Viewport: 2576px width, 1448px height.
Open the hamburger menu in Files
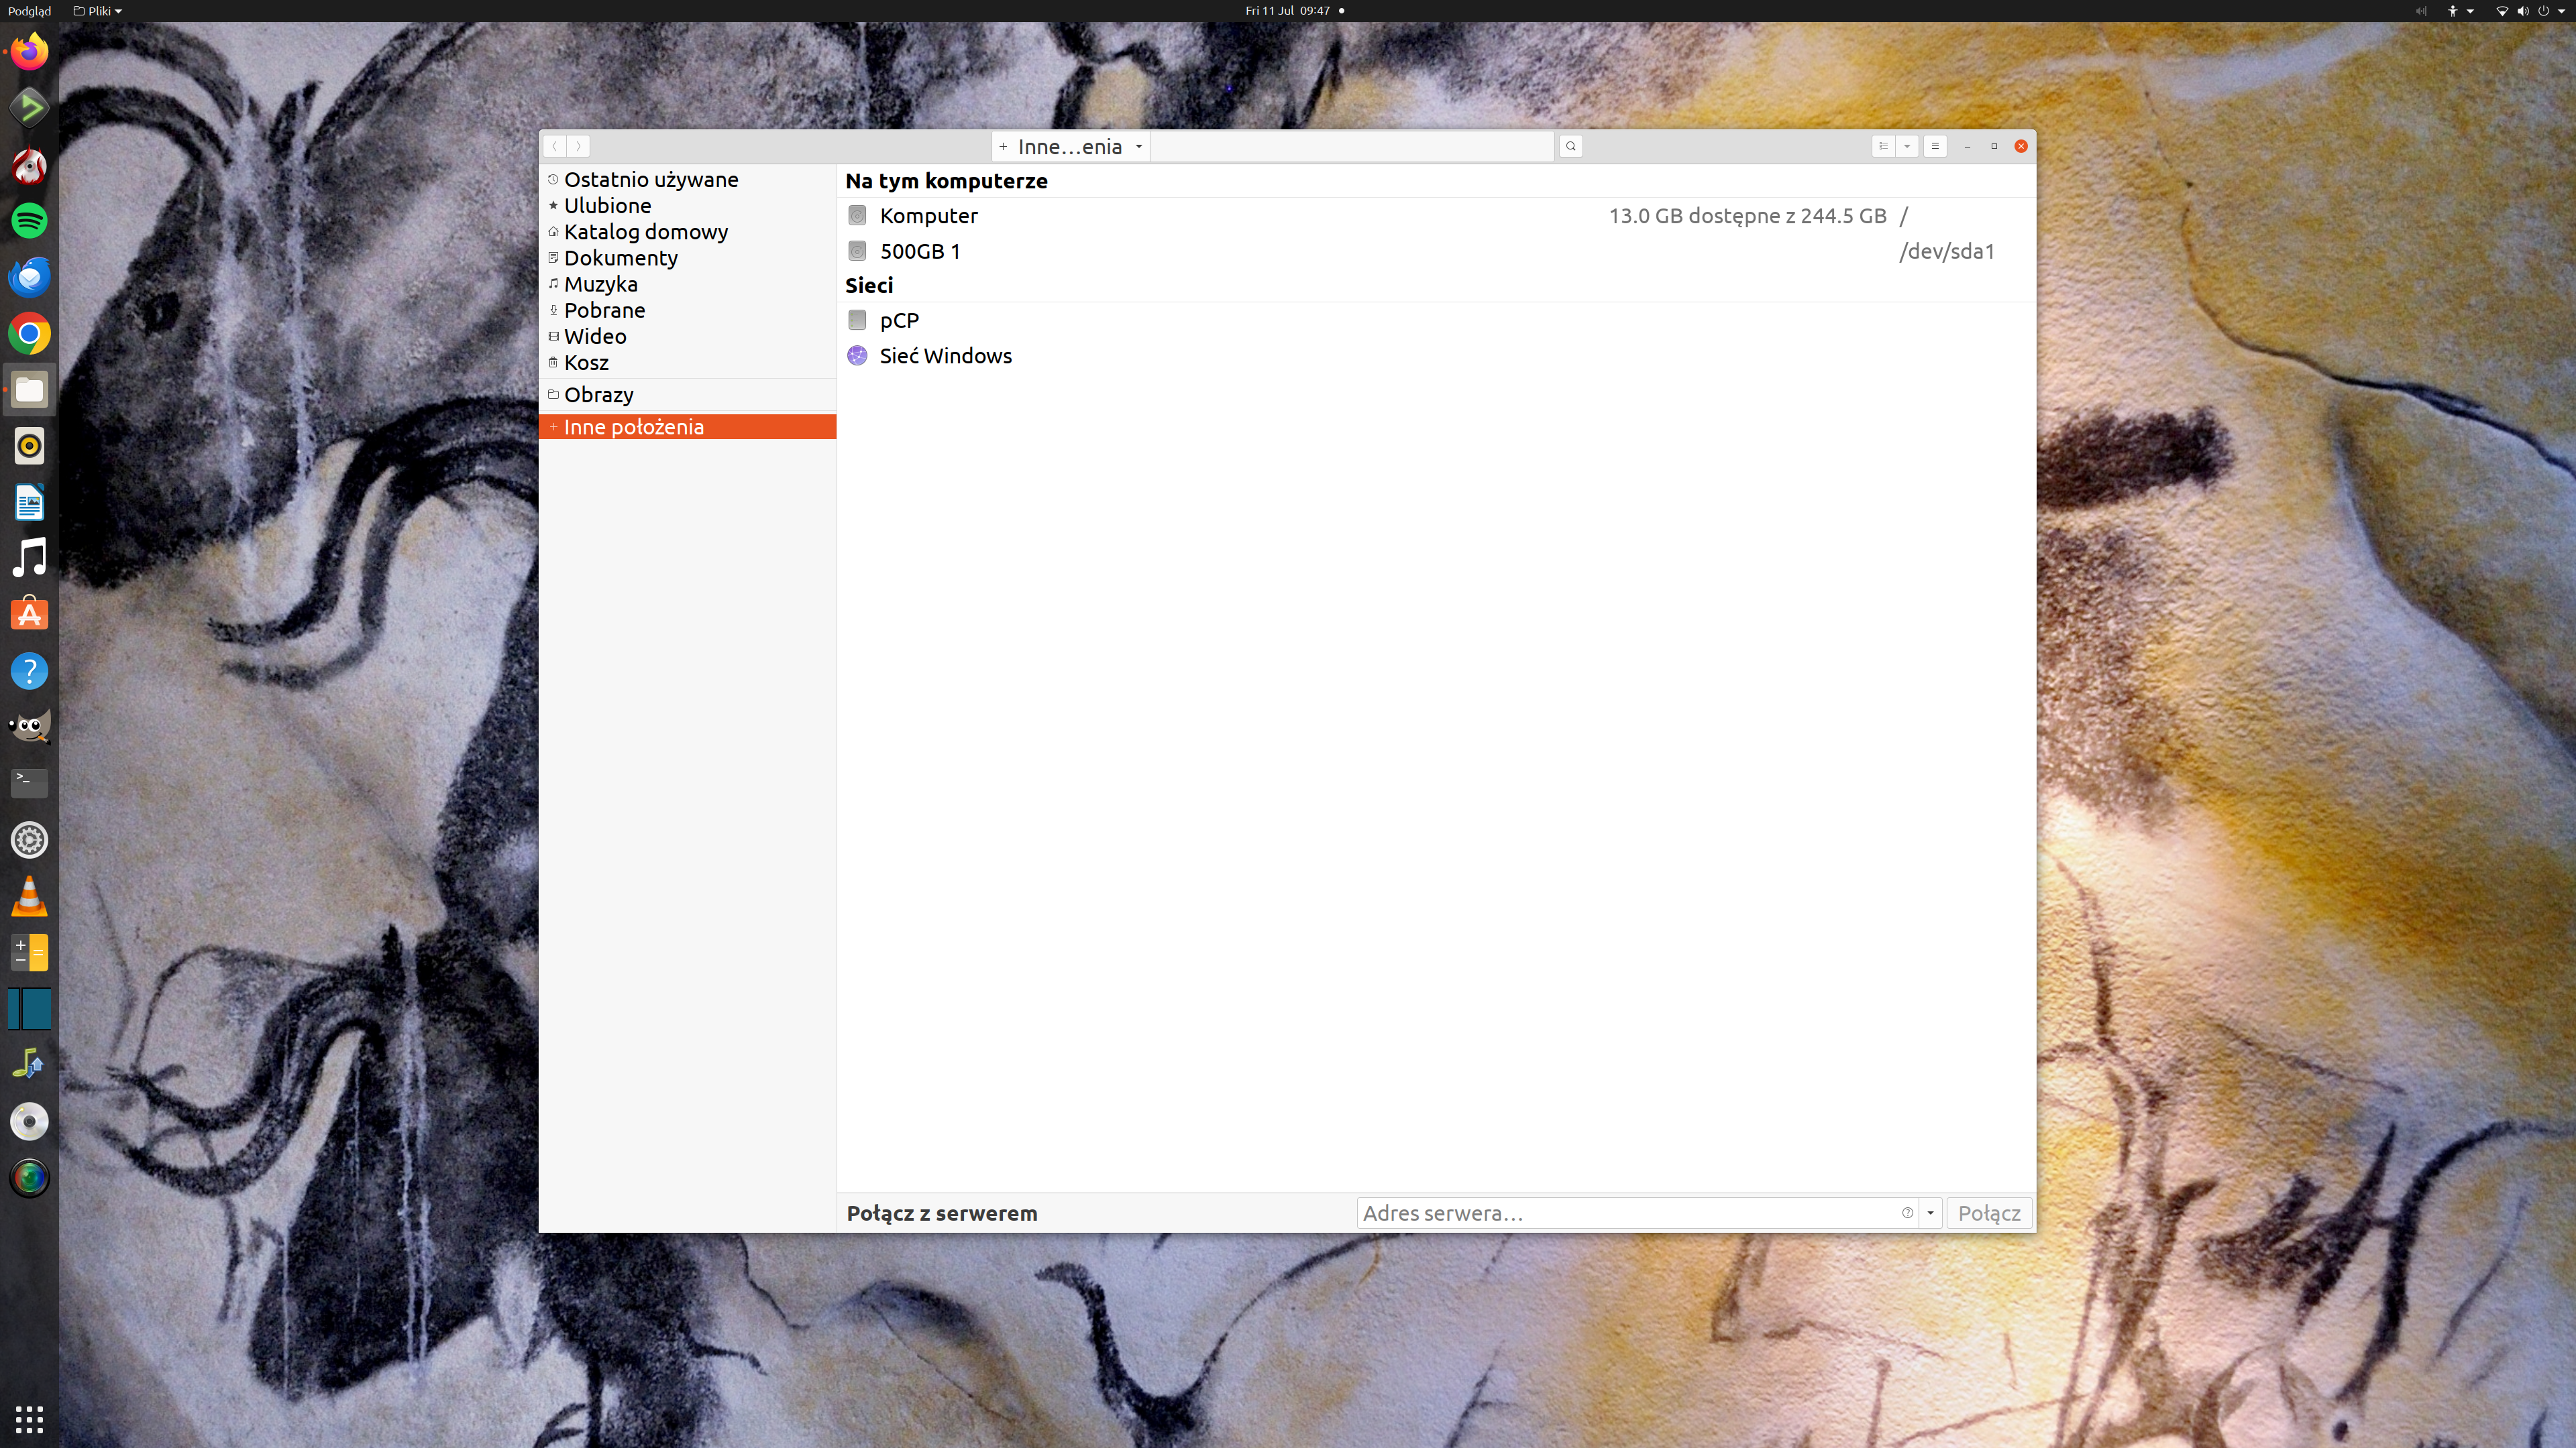pos(1935,146)
